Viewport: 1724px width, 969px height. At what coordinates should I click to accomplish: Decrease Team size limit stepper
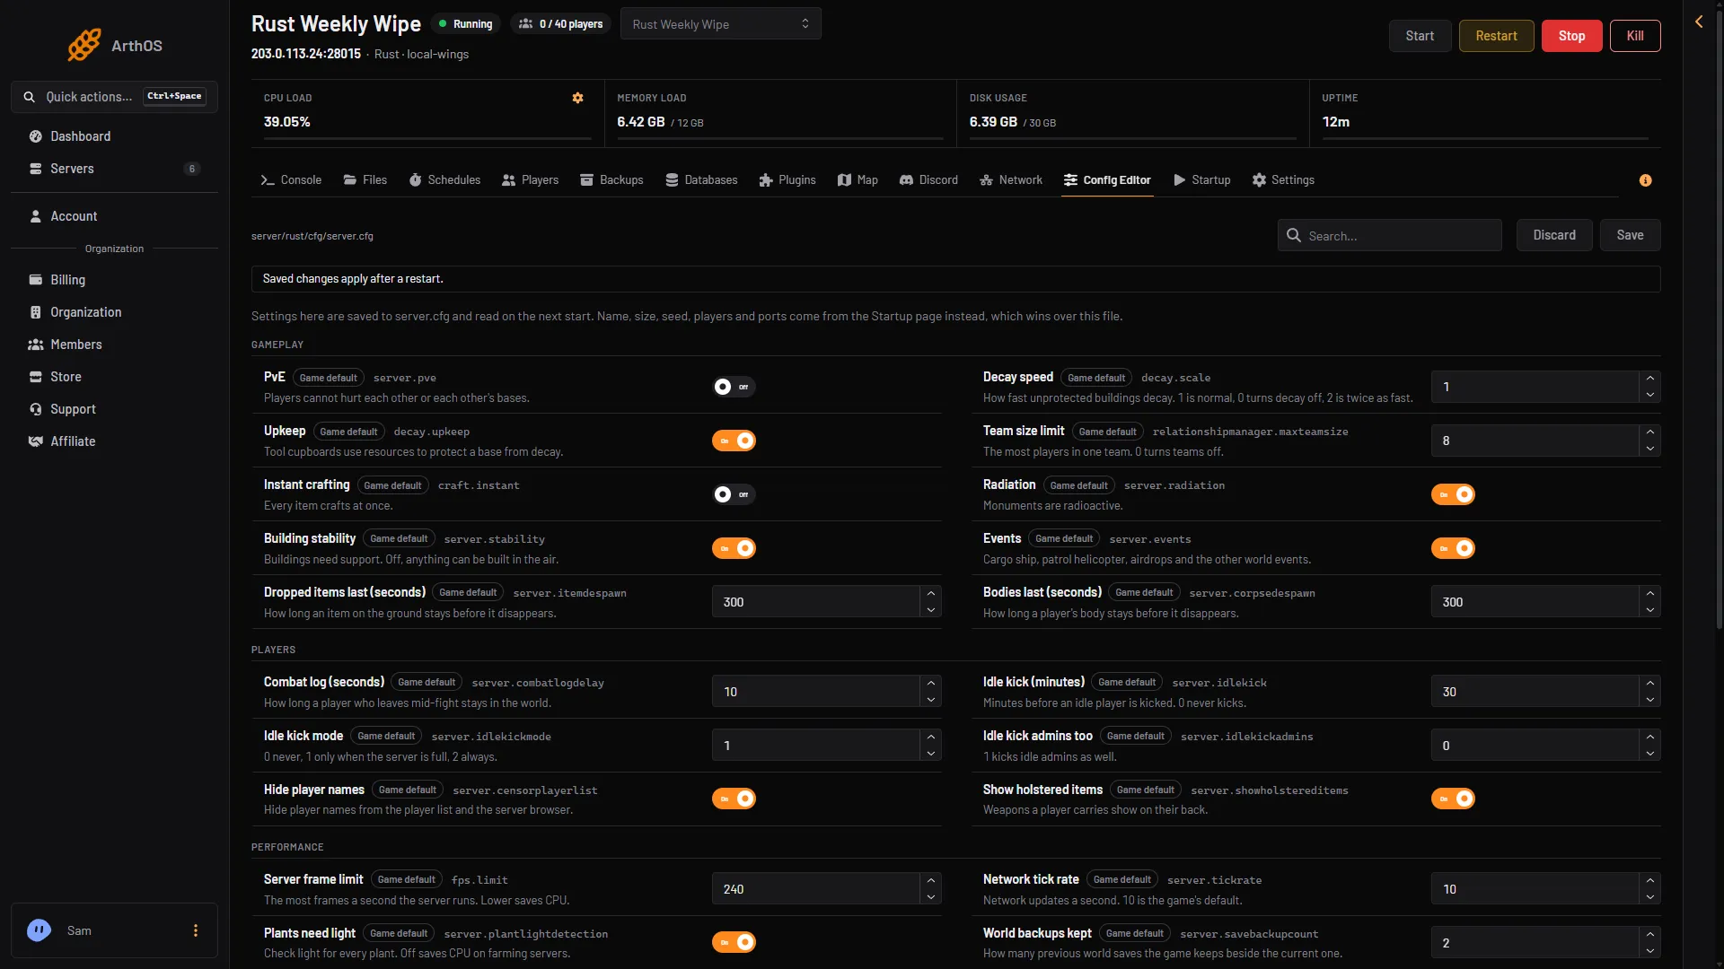(1649, 449)
